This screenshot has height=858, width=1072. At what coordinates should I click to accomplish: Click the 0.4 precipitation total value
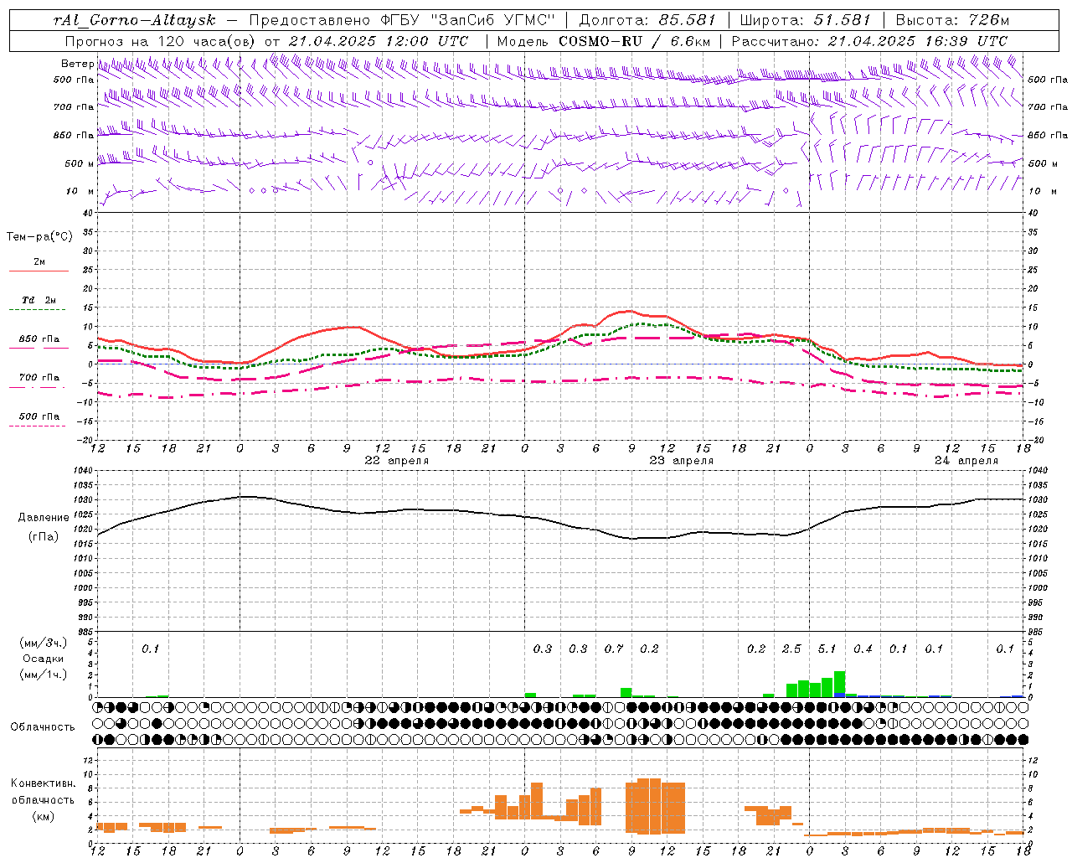click(x=863, y=649)
